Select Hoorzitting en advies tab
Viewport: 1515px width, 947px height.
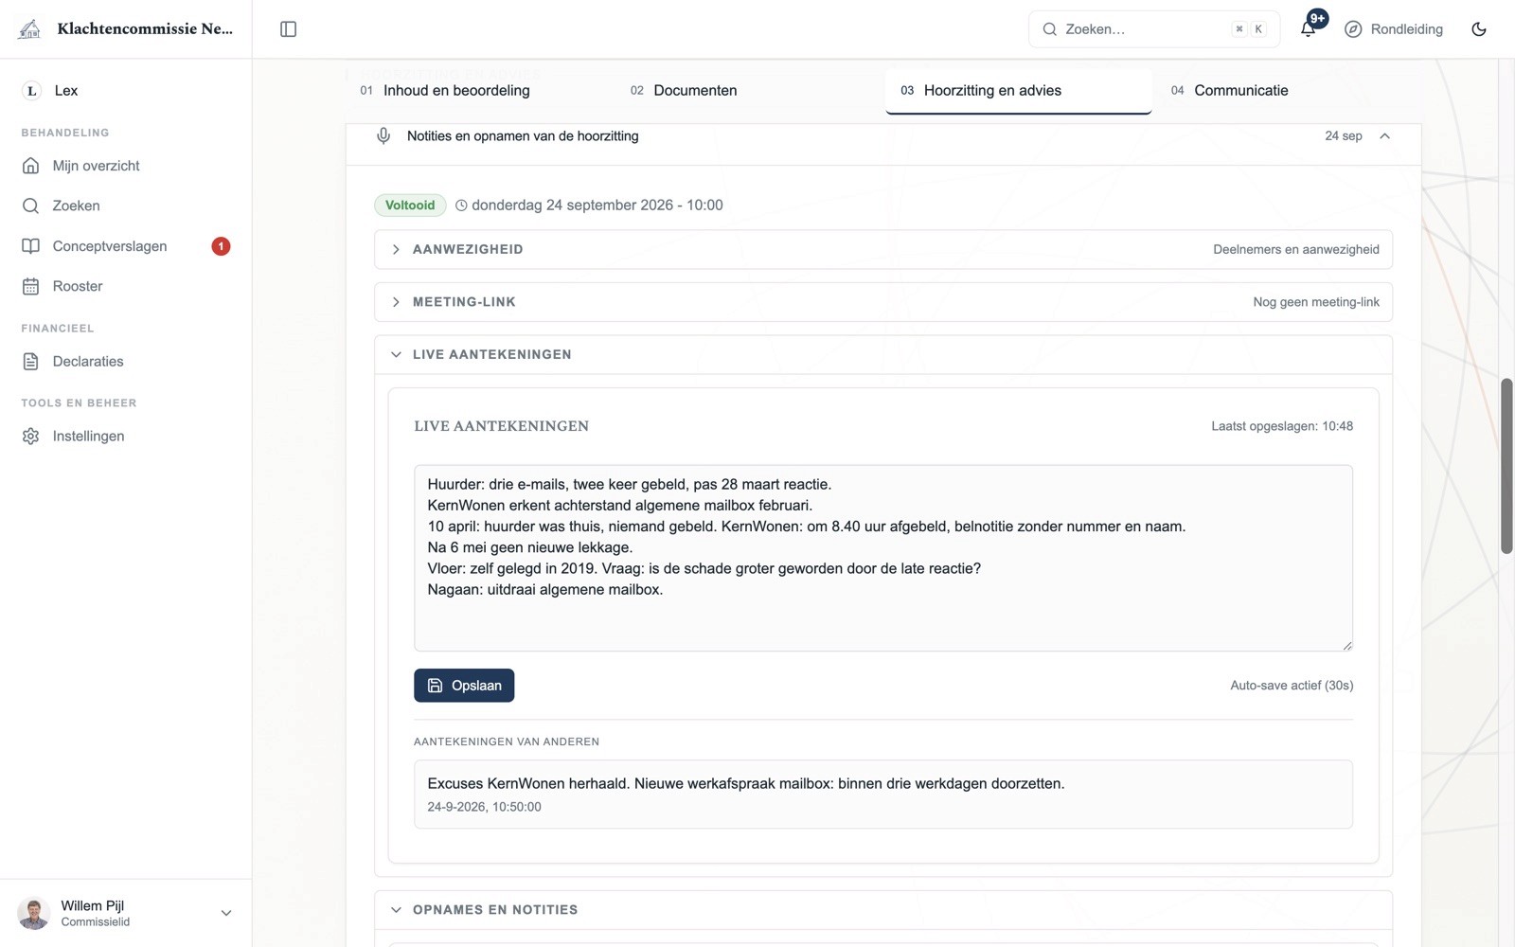click(1019, 91)
